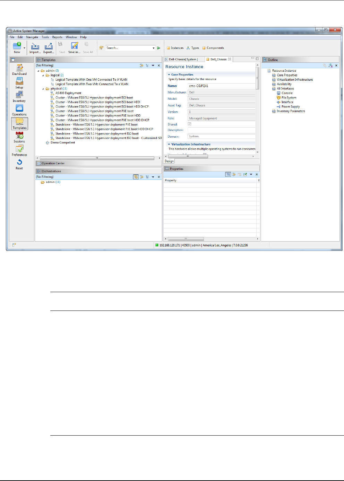Image resolution: width=344 pixels, height=481 pixels.
Task: Open the Reports menu
Action: tap(57, 37)
